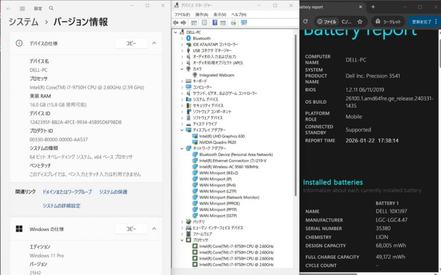
Task: Click the blue Help toolbar icon in Device Manager
Action: pyautogui.click(x=215, y=23)
